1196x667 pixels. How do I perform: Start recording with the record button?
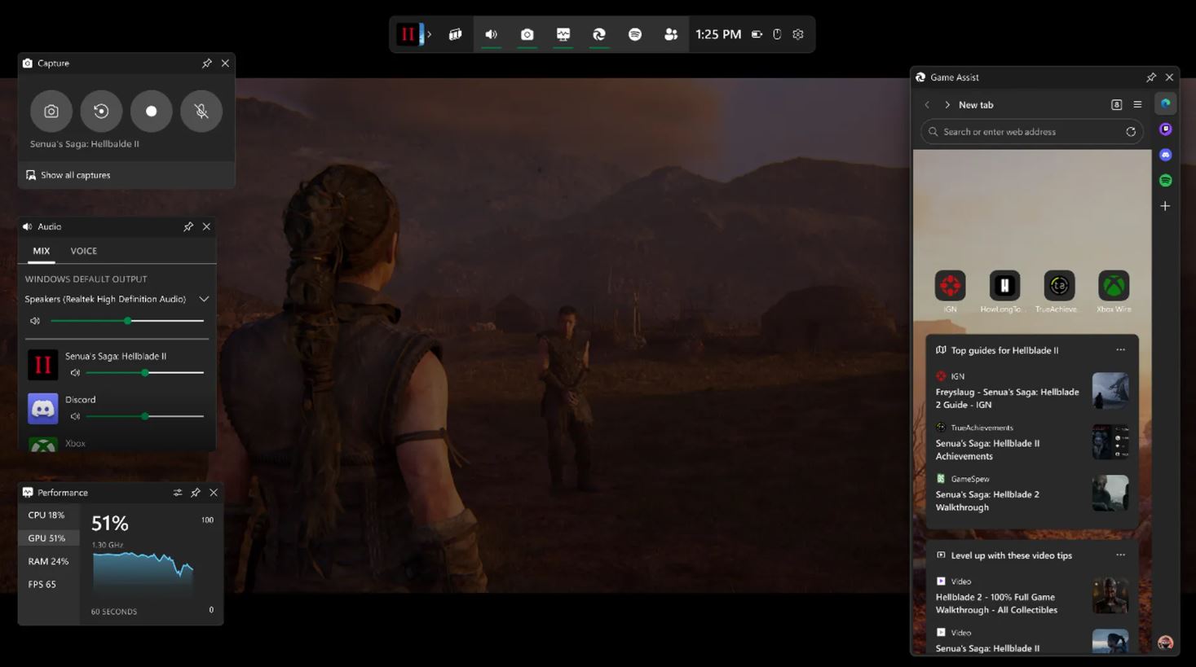[151, 111]
